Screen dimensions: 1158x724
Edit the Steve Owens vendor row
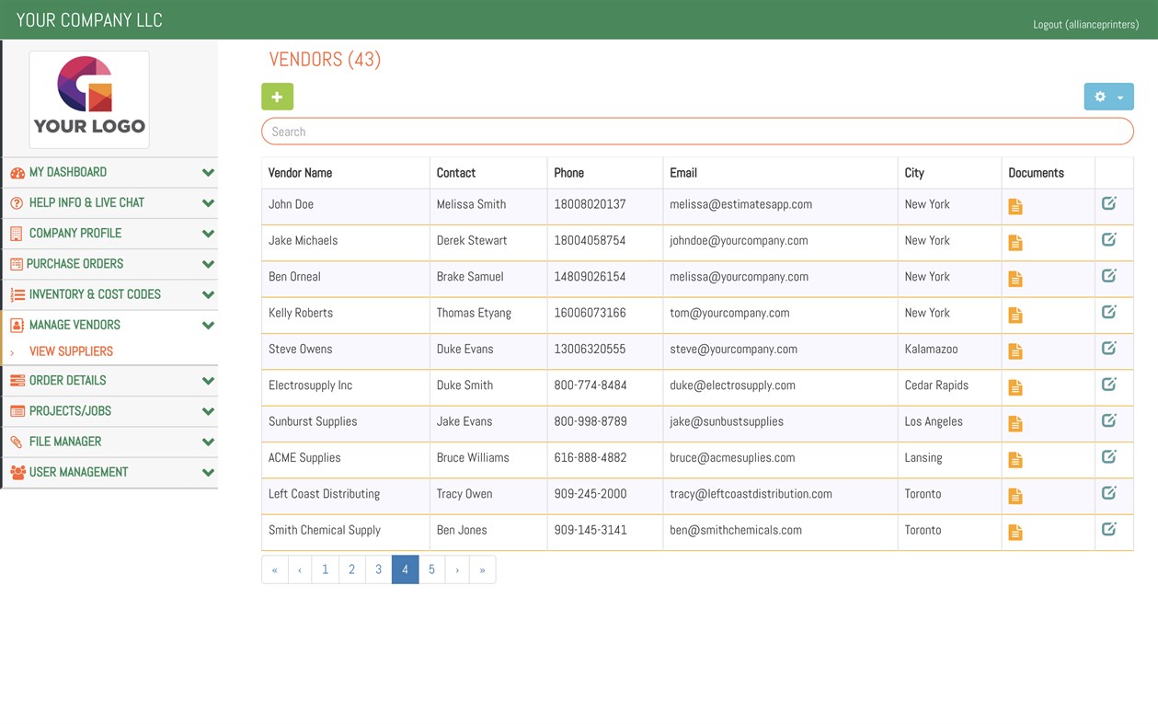(x=1110, y=350)
